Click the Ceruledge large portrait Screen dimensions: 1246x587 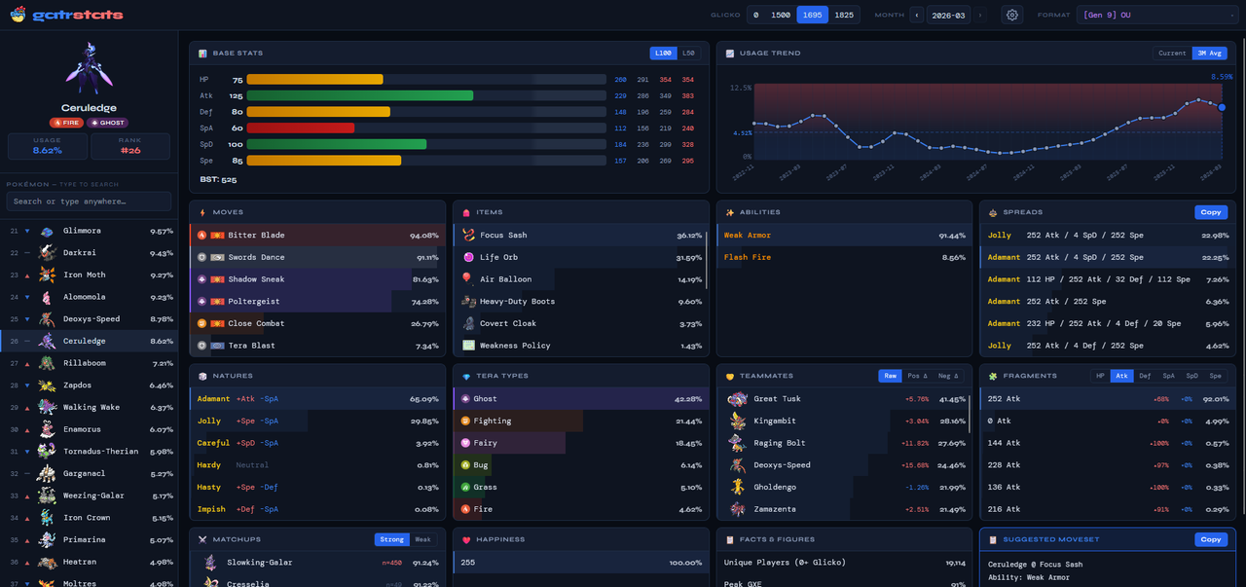90,69
